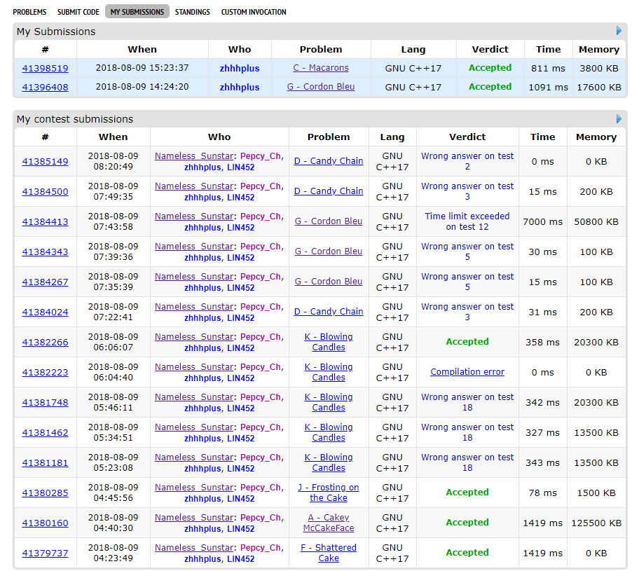Viewport: 632px width, 571px height.
Task: Click submission ID 41382266
Action: (45, 343)
